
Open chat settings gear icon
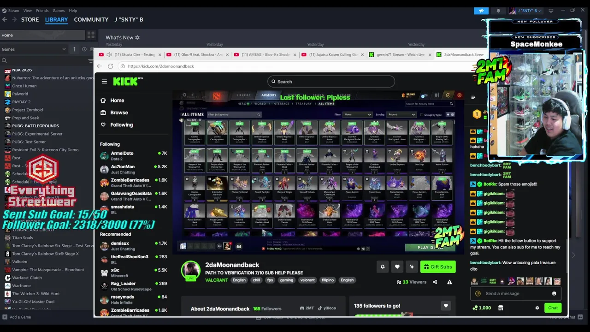pyautogui.click(x=537, y=308)
